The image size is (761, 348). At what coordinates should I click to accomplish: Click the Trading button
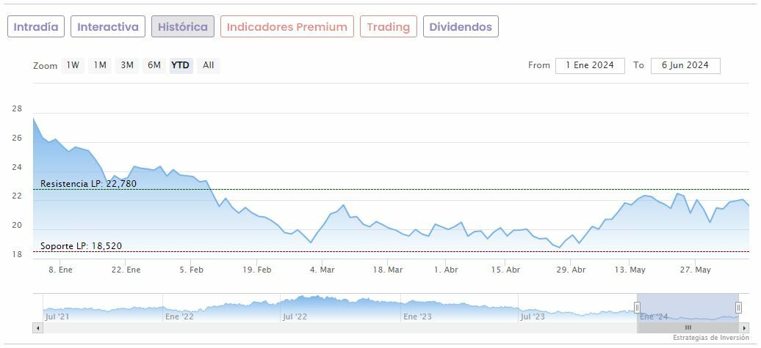click(x=389, y=27)
